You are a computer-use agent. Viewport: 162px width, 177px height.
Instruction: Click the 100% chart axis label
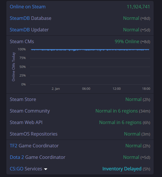click(x=22, y=49)
